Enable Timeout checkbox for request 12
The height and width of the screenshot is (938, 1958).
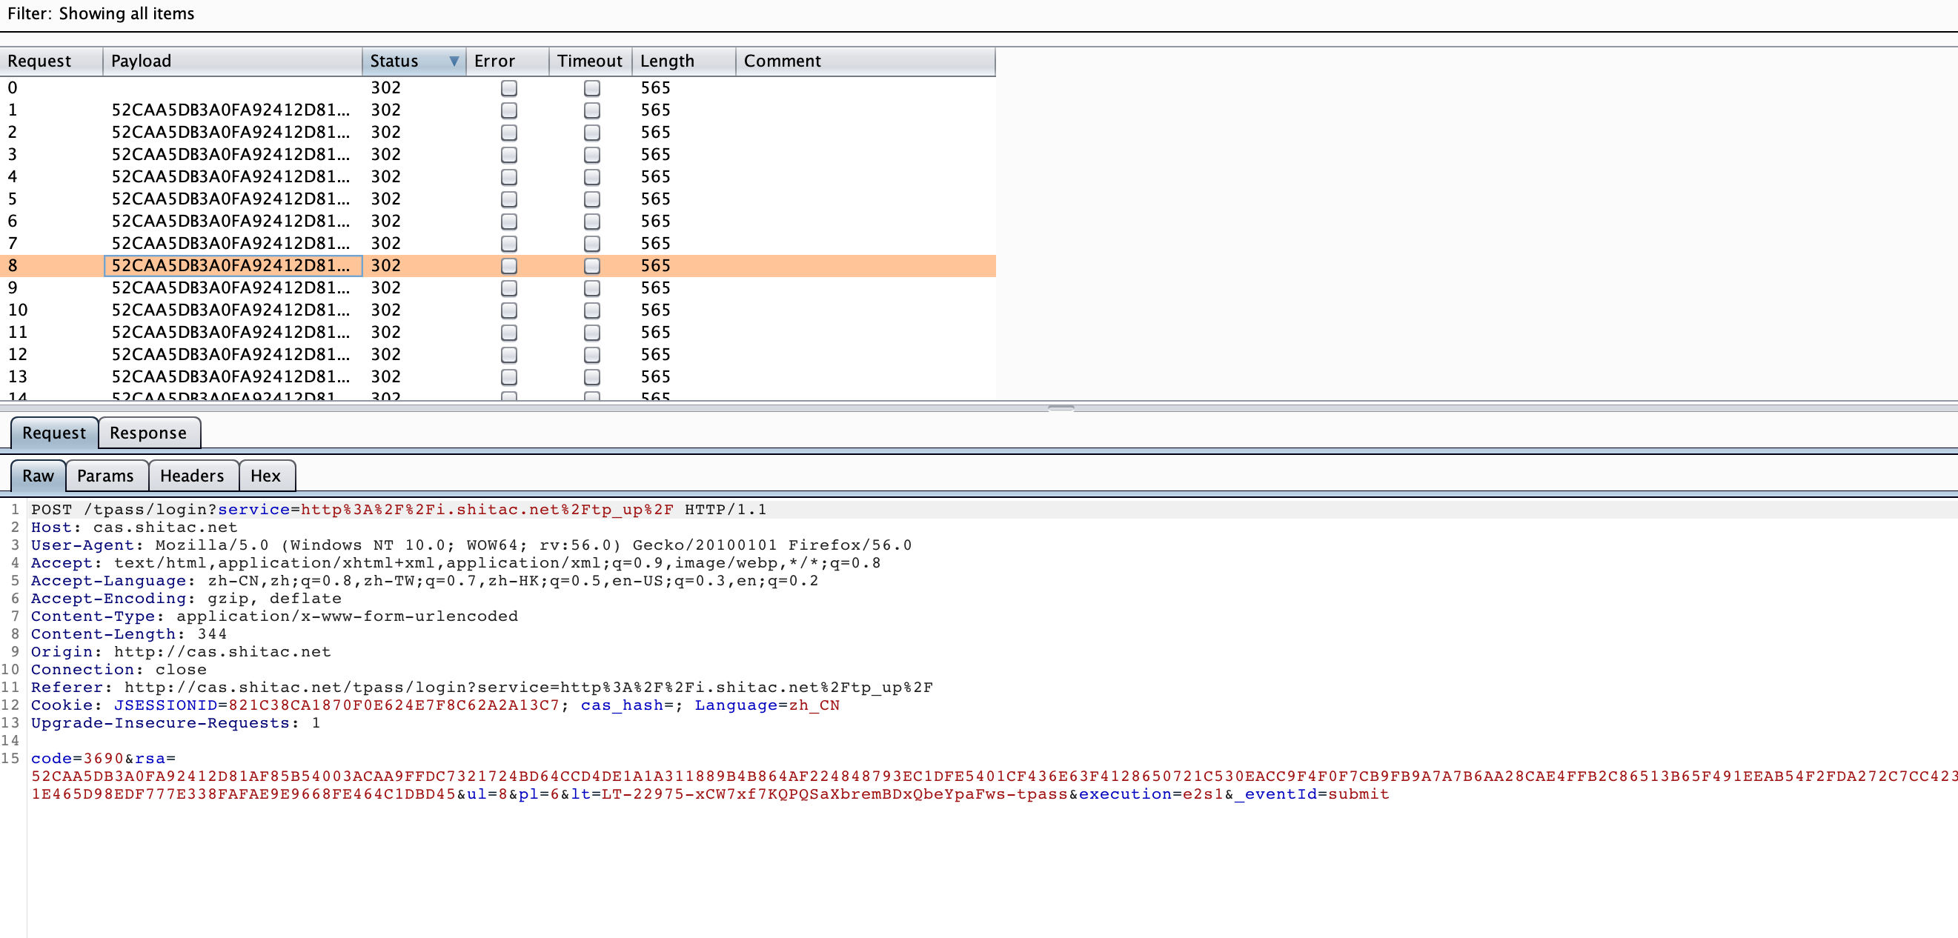pyautogui.click(x=591, y=355)
